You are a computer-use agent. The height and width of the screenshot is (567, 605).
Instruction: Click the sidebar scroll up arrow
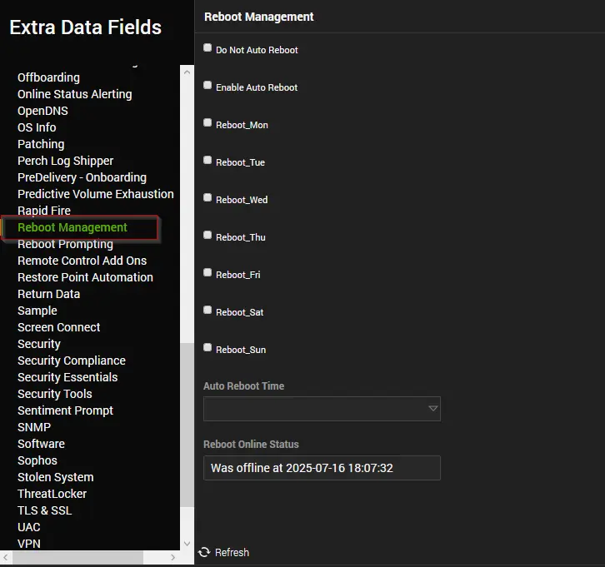coord(187,72)
